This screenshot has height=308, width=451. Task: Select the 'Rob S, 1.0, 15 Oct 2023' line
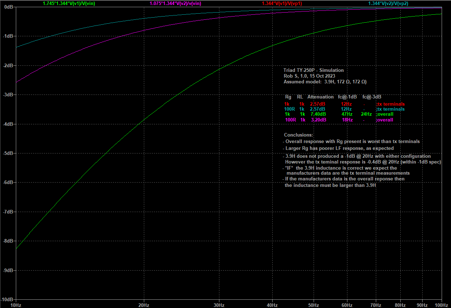point(309,76)
